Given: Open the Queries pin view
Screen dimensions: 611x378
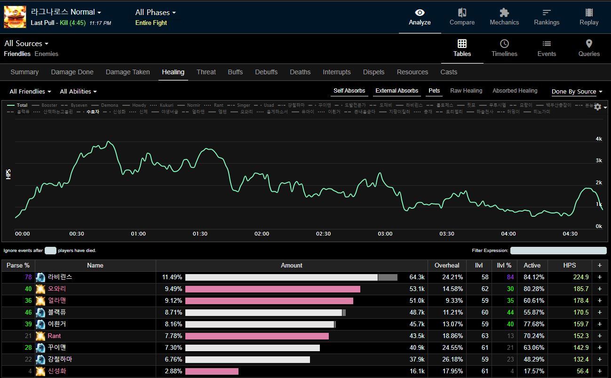Looking at the screenshot, I should [589, 48].
